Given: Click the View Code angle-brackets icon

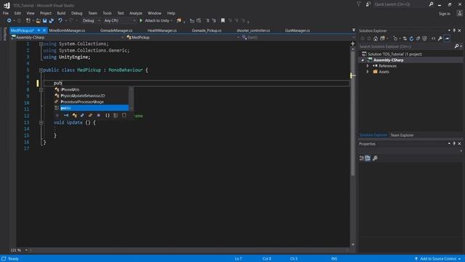Looking at the screenshot, I should click(433, 39).
